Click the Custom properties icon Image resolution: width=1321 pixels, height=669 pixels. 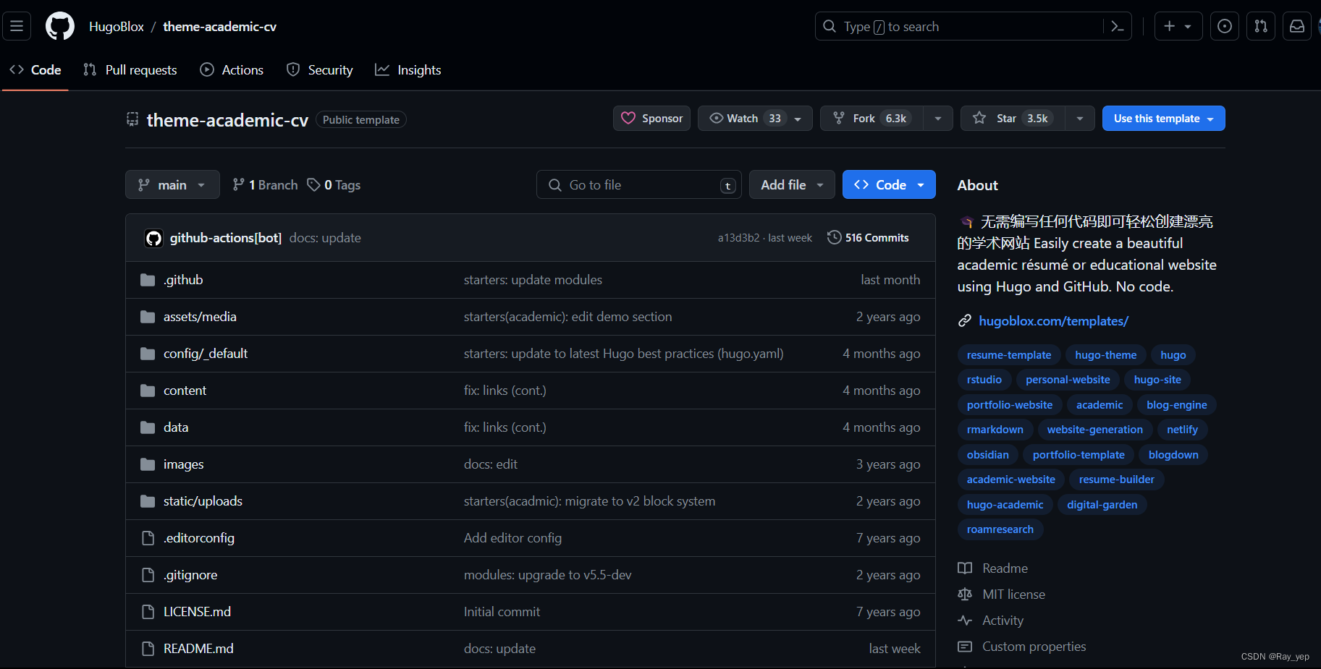click(x=965, y=647)
